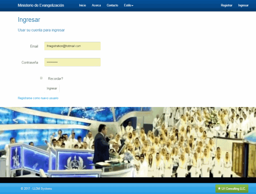Follow the Registrarse como nuevo usuario link
The width and height of the screenshot is (256, 194).
click(x=38, y=98)
